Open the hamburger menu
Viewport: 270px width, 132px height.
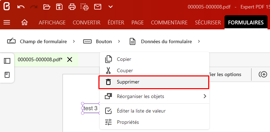point(7,22)
